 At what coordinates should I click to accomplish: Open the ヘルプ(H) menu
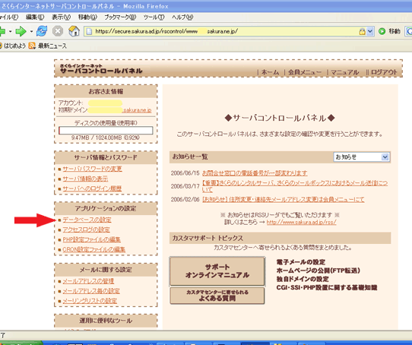pos(182,17)
